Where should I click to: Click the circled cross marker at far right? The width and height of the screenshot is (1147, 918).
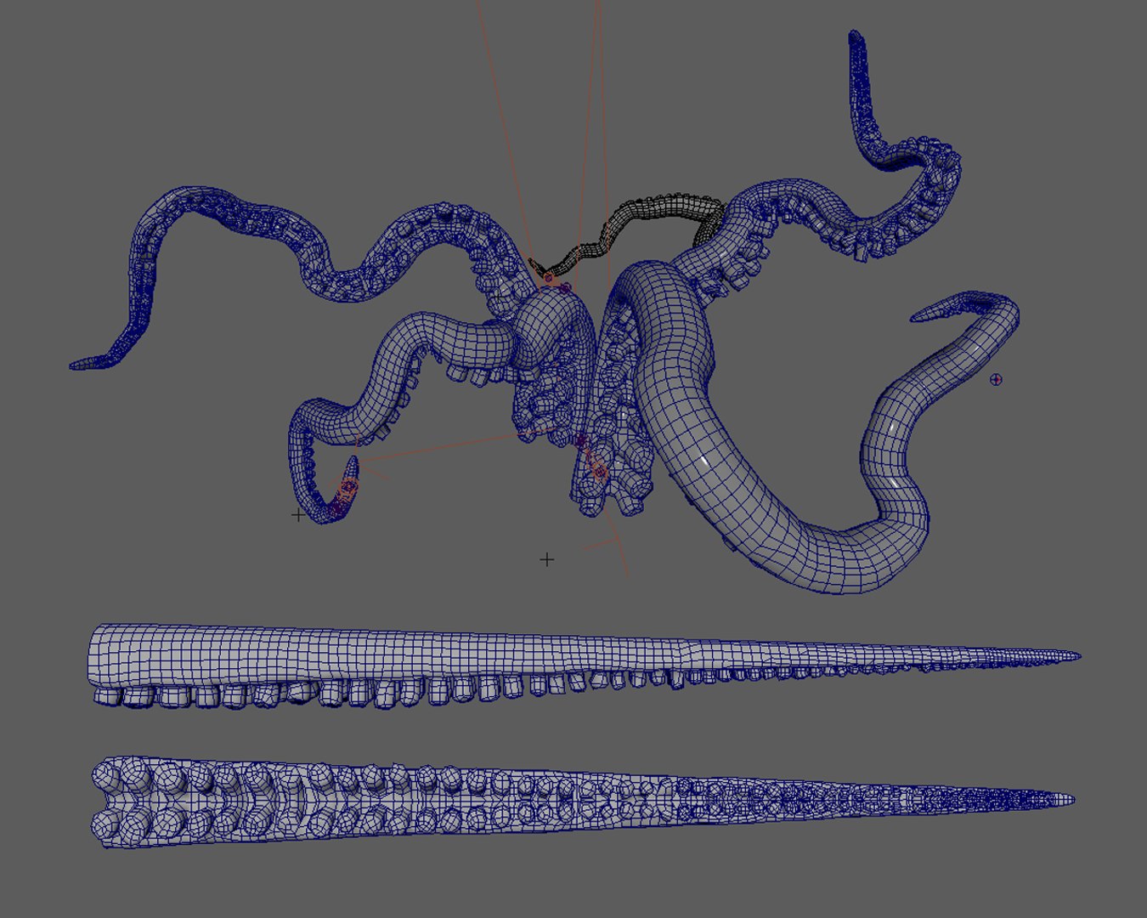pyautogui.click(x=996, y=380)
